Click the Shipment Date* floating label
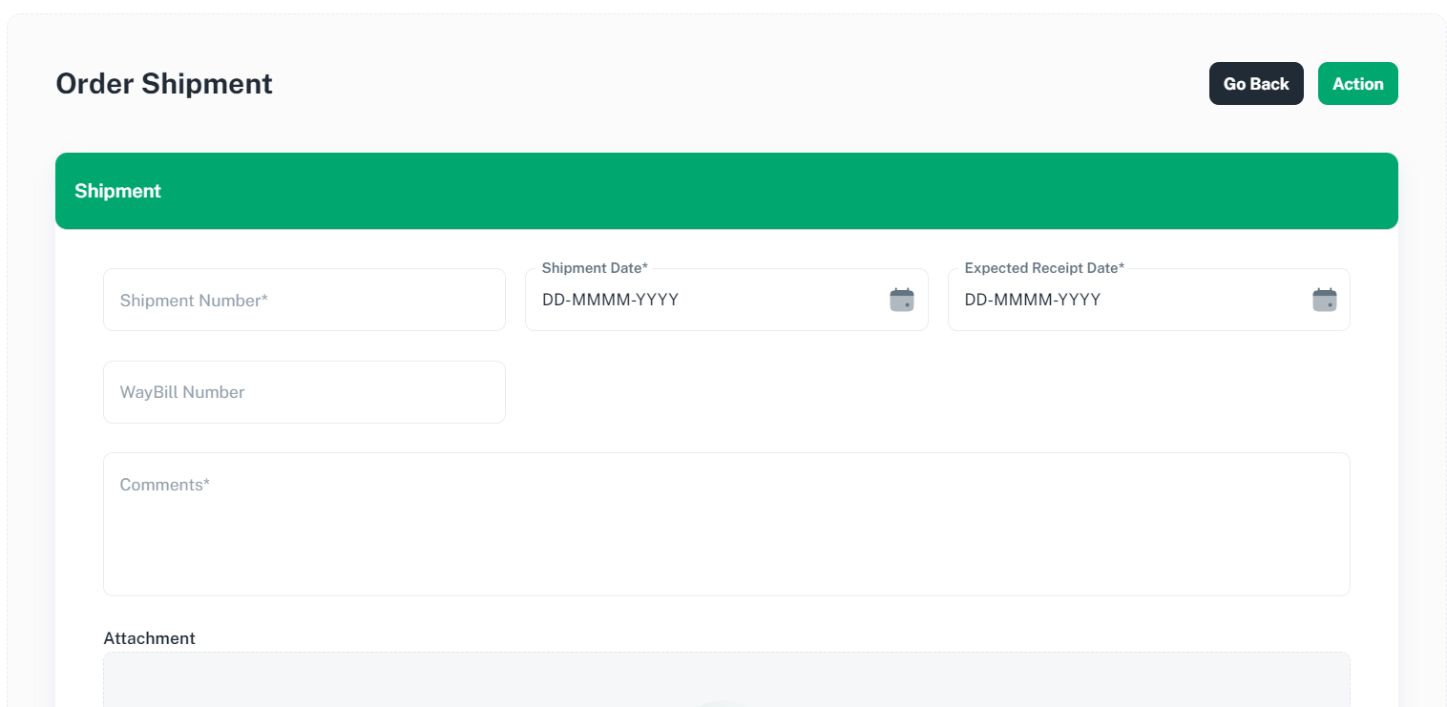Image resolution: width=1447 pixels, height=707 pixels. (x=595, y=268)
